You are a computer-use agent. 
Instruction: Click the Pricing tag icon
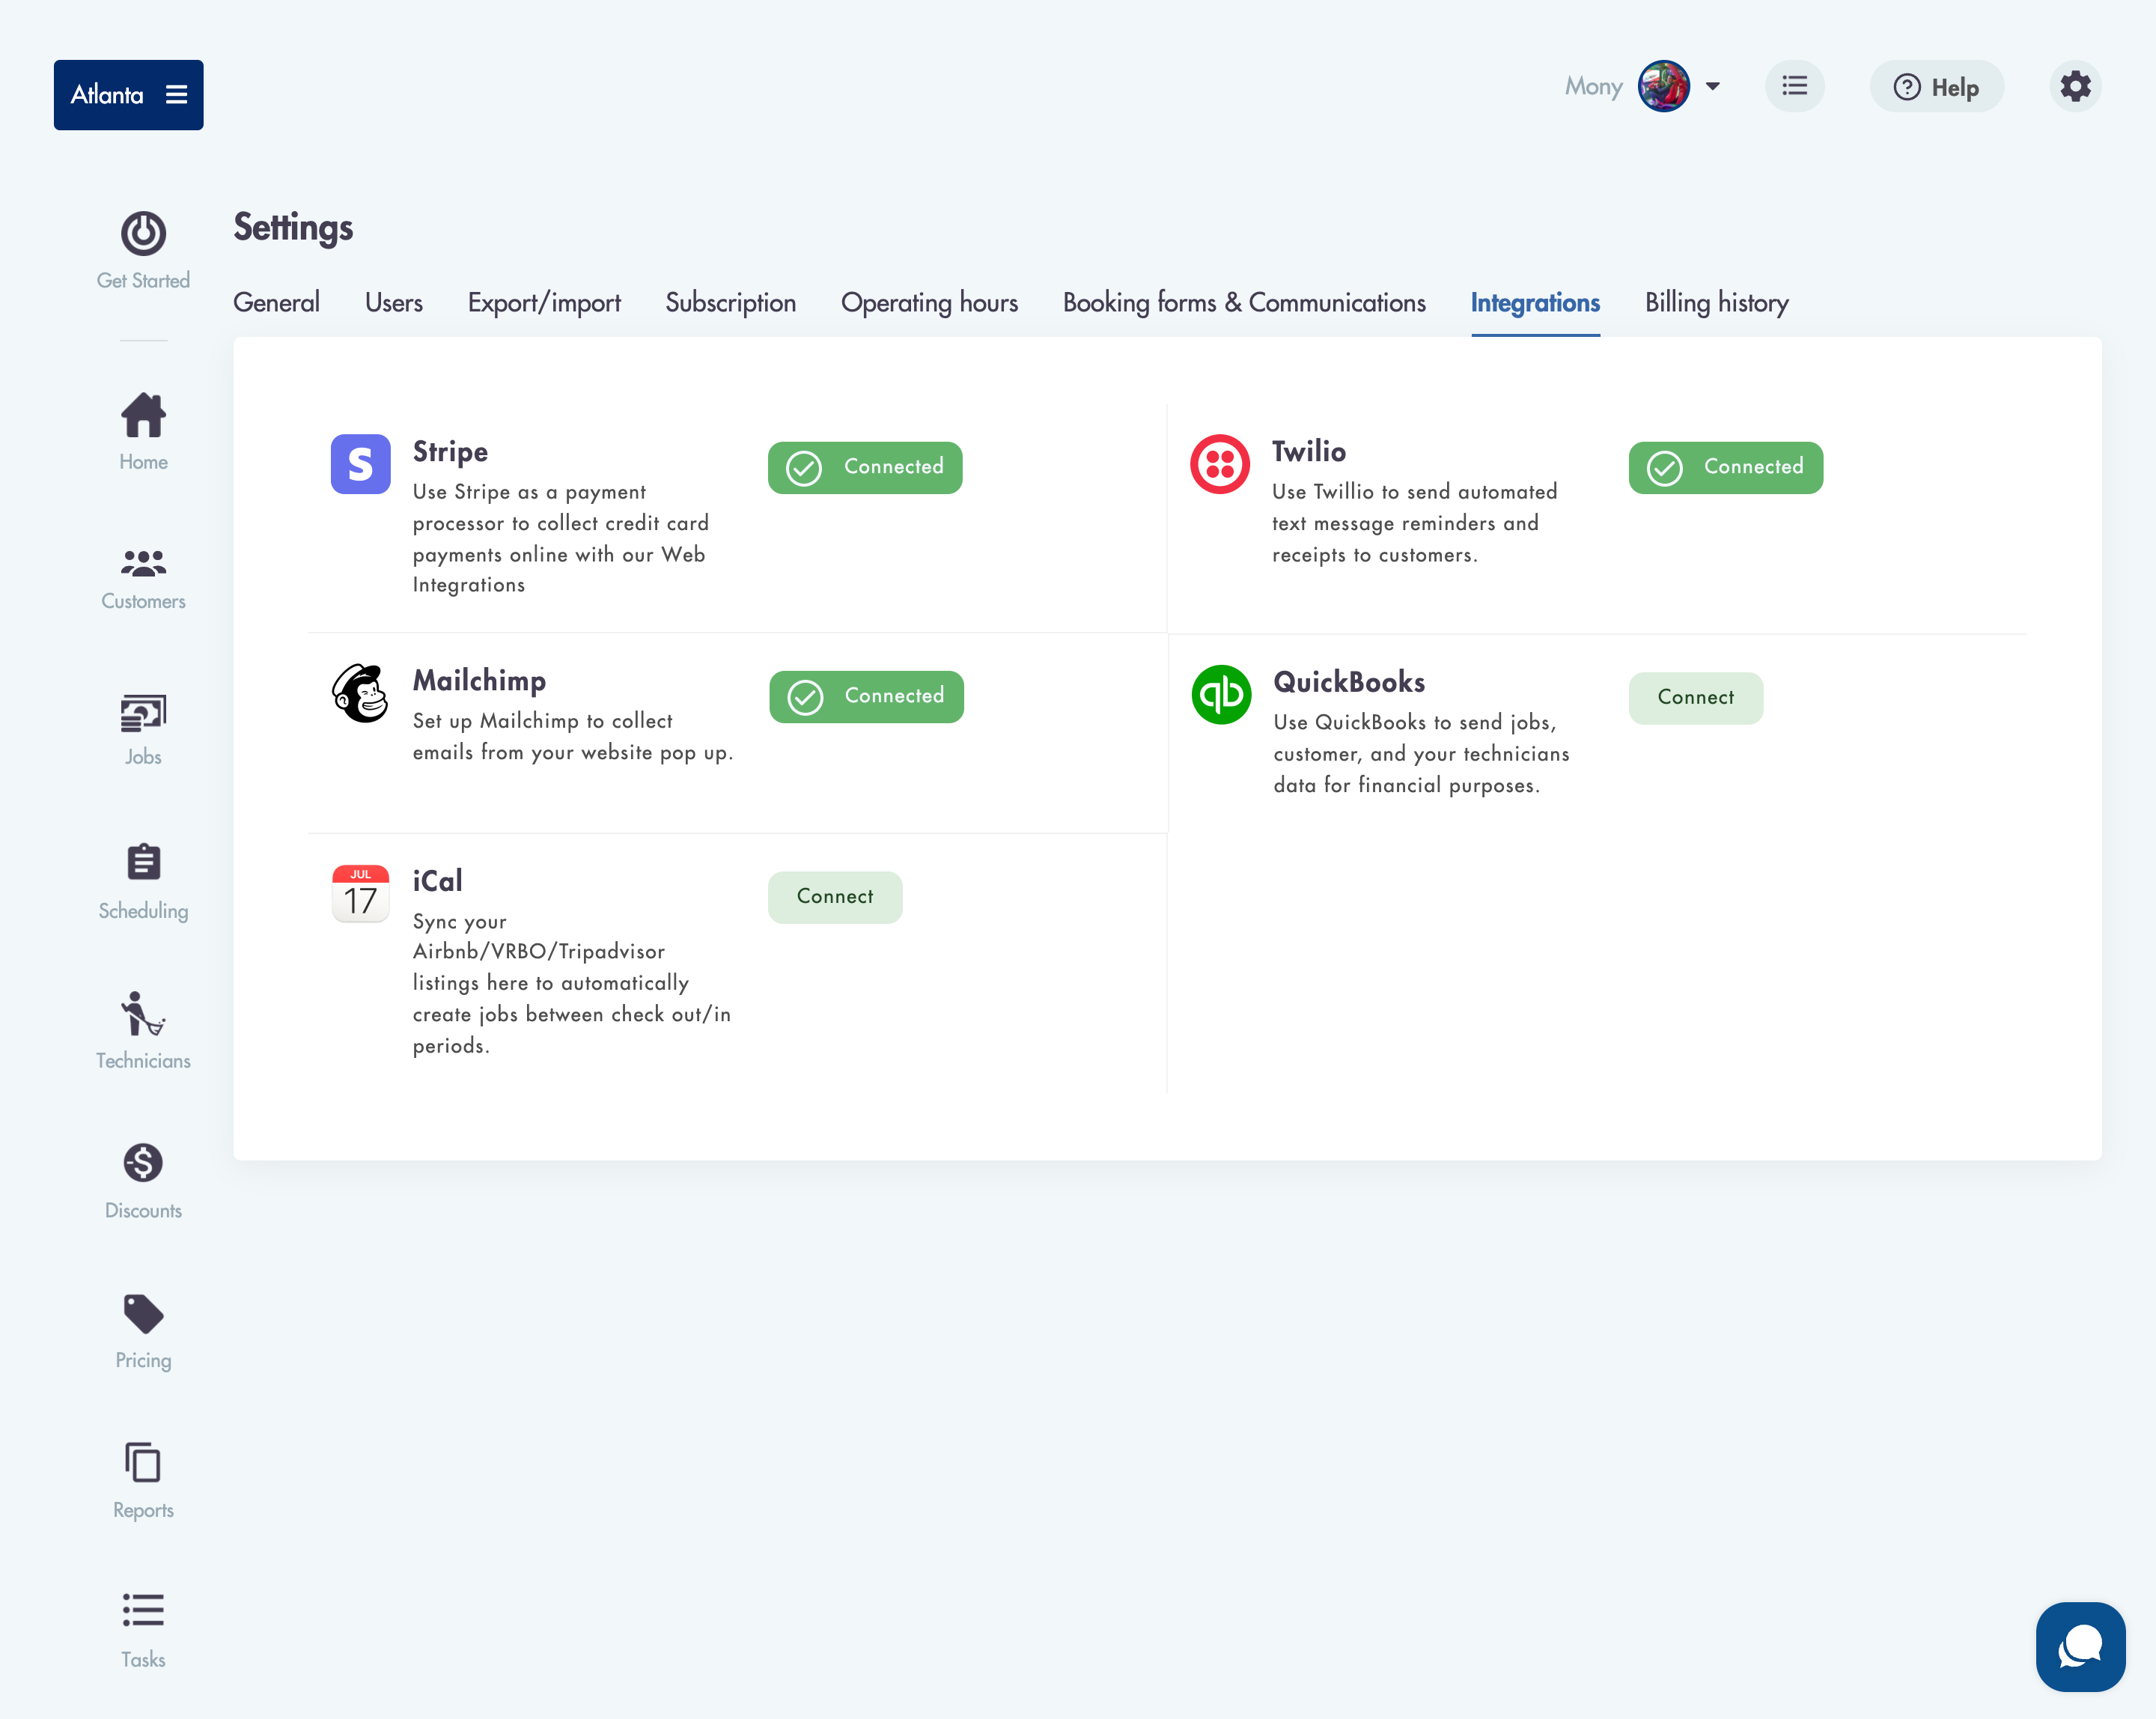pyautogui.click(x=143, y=1311)
